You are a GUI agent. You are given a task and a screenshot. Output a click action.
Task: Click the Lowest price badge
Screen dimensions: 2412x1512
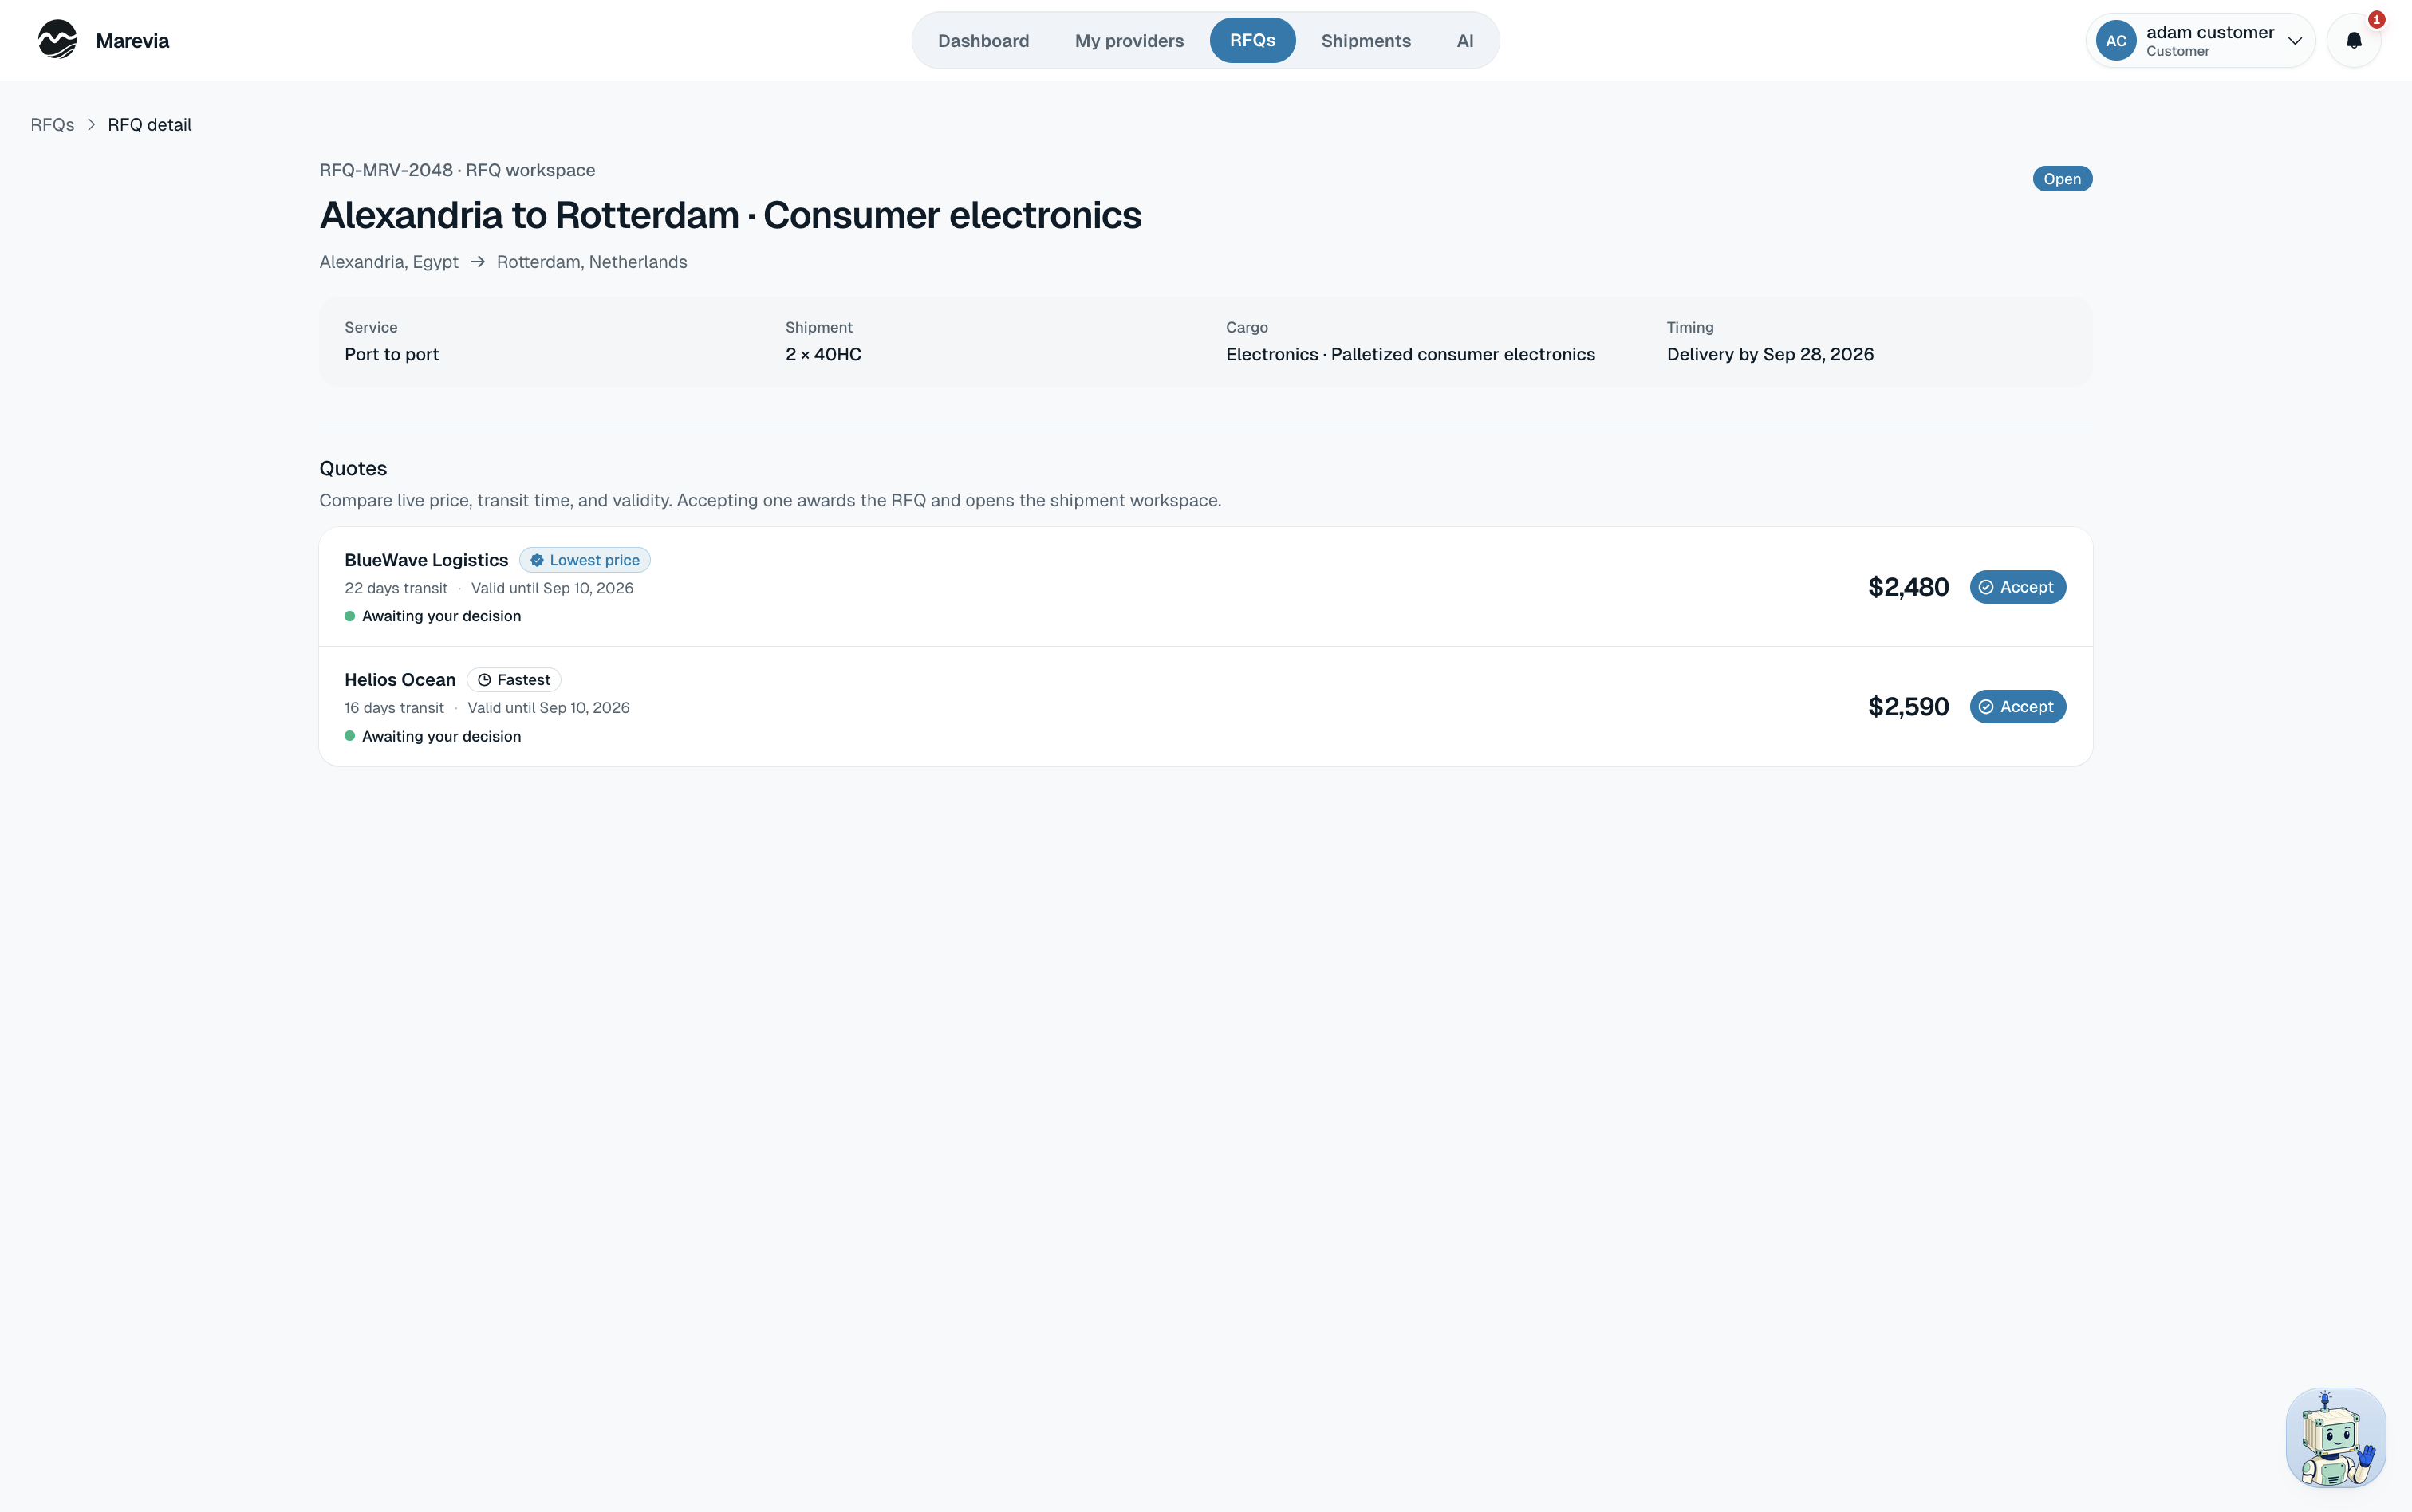point(584,560)
